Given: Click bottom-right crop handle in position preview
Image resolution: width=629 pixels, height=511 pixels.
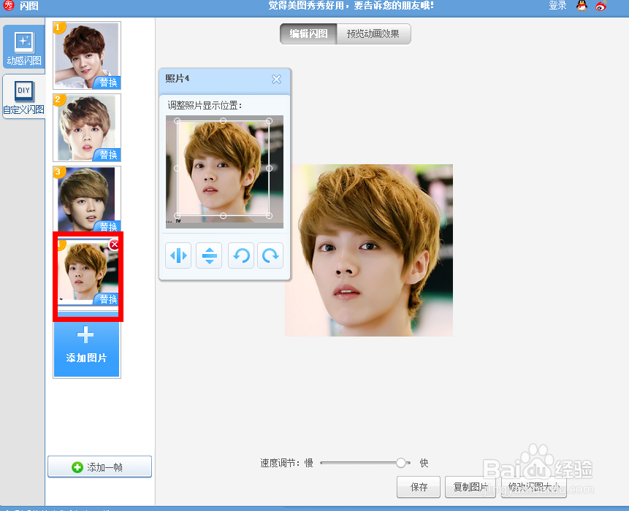Looking at the screenshot, I should click(269, 215).
